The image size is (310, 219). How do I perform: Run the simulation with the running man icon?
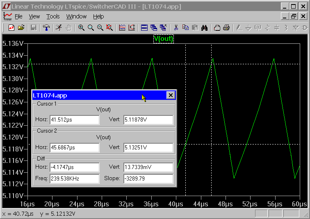tap(59, 27)
